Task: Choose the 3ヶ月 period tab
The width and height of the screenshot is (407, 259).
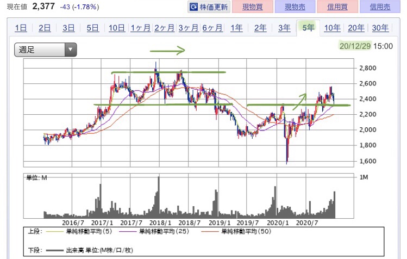Action: point(189,28)
